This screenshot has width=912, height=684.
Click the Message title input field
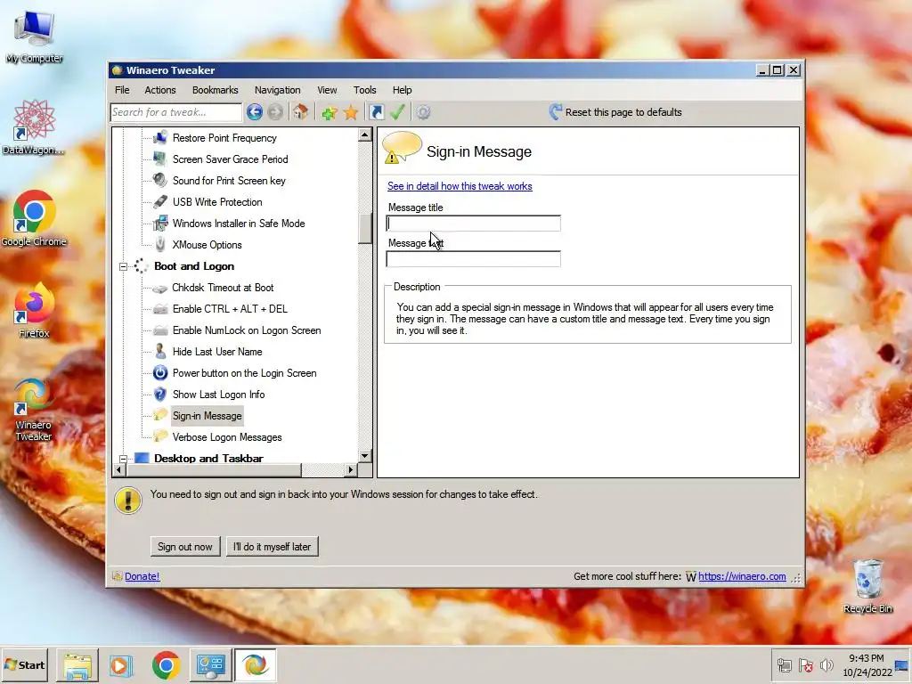(474, 224)
